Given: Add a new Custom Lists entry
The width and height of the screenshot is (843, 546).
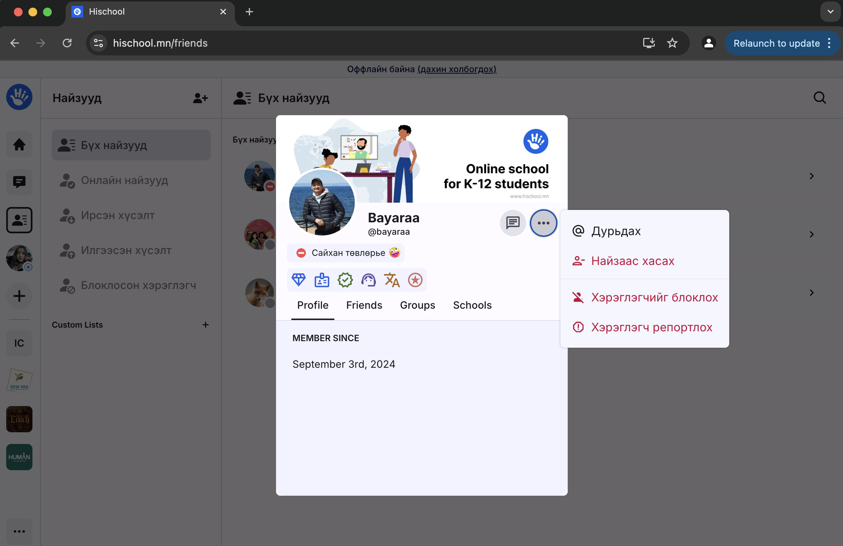Looking at the screenshot, I should pyautogui.click(x=206, y=325).
